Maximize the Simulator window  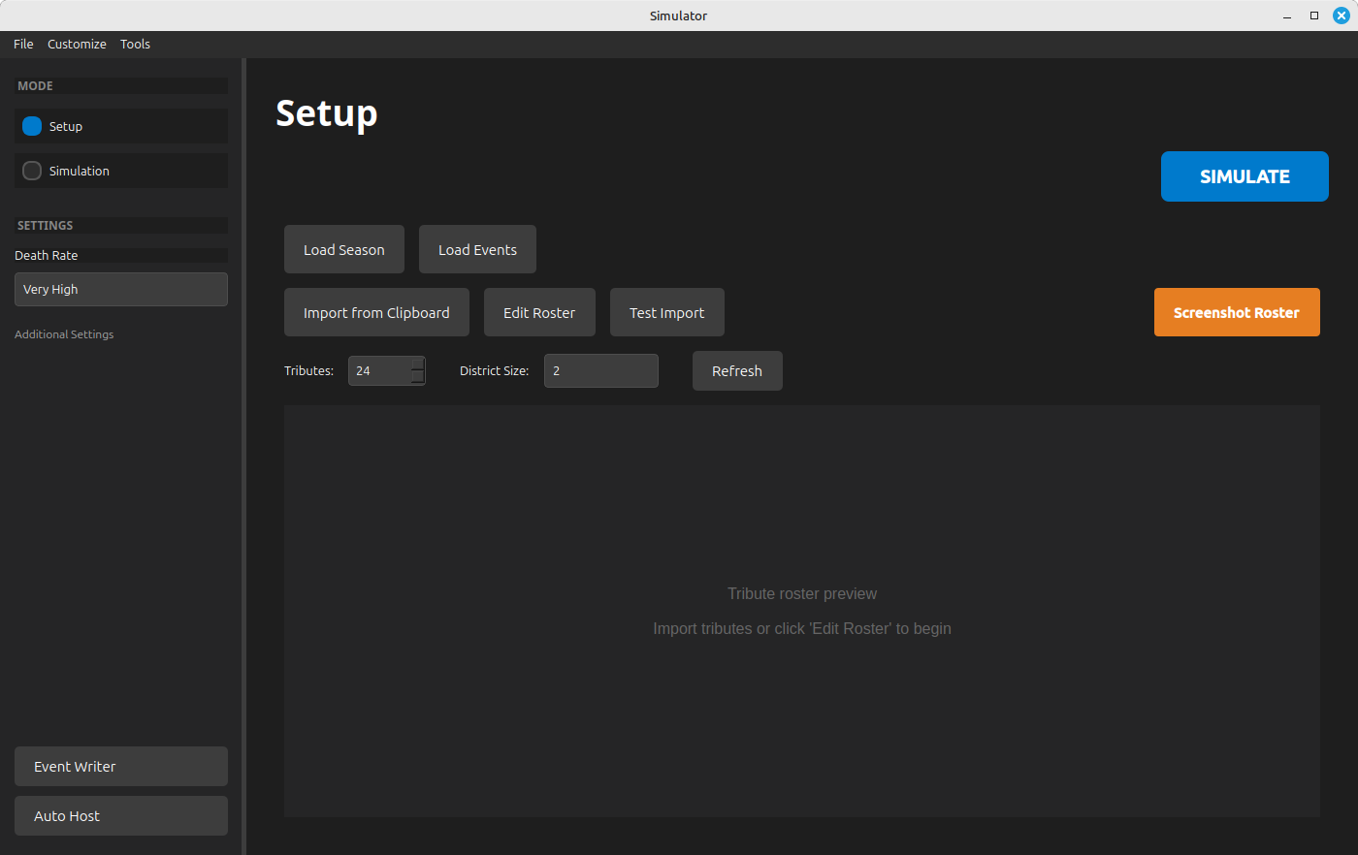point(1314,16)
